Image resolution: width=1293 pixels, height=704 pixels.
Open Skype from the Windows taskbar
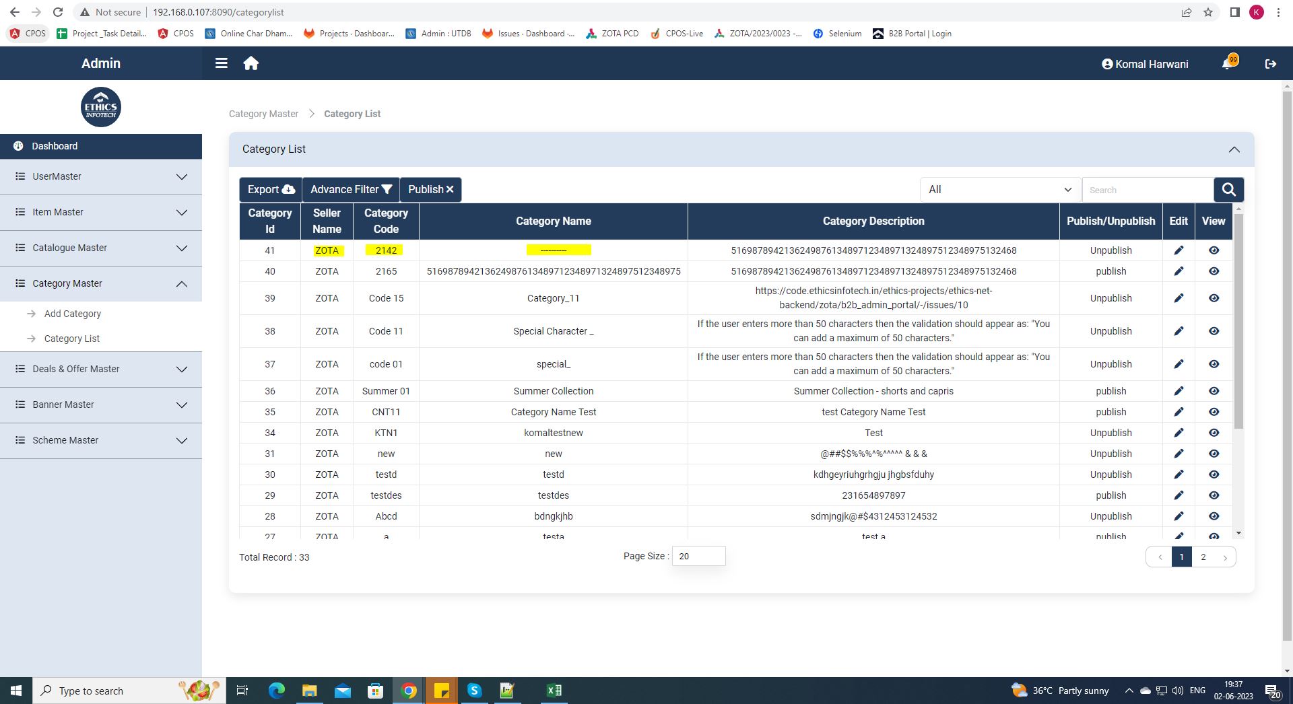[475, 691]
